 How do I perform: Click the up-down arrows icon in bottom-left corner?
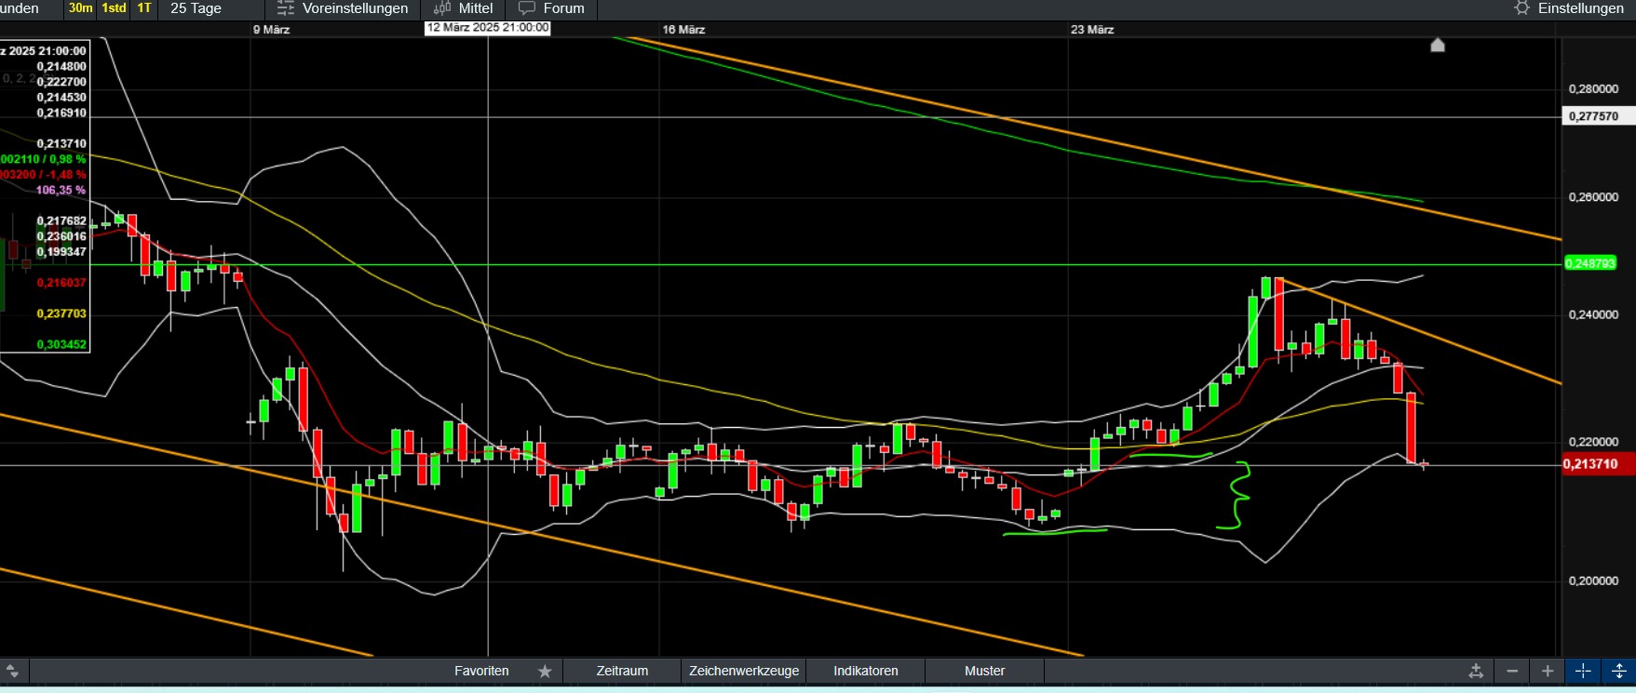click(x=12, y=672)
